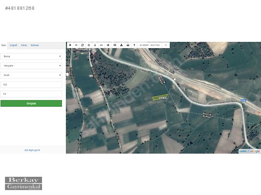This screenshot has height=195, width=261.
Task: Zoom in with the plus icon
Action: [70, 45]
